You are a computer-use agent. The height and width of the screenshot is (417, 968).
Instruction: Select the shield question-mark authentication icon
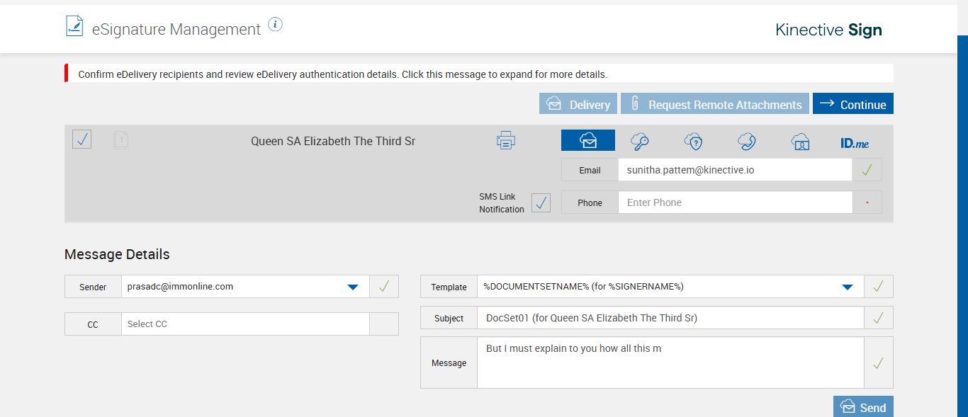point(693,142)
